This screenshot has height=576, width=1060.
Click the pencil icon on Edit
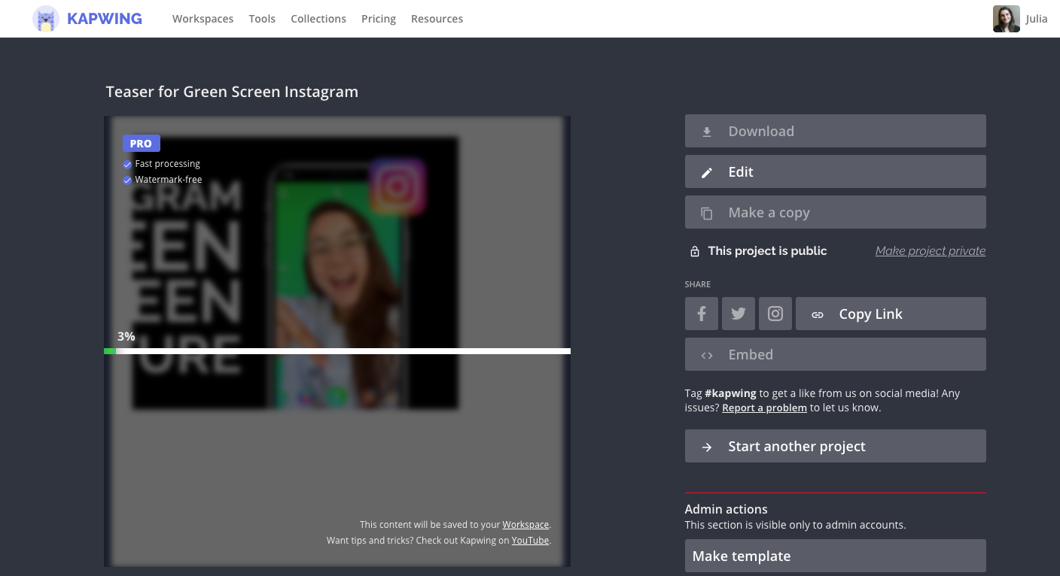(707, 172)
